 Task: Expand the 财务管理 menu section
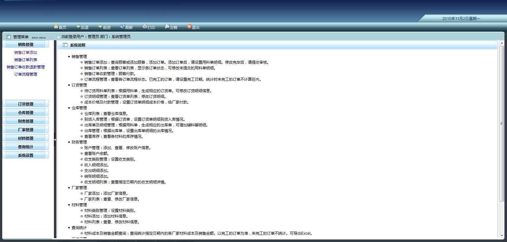coord(26,121)
